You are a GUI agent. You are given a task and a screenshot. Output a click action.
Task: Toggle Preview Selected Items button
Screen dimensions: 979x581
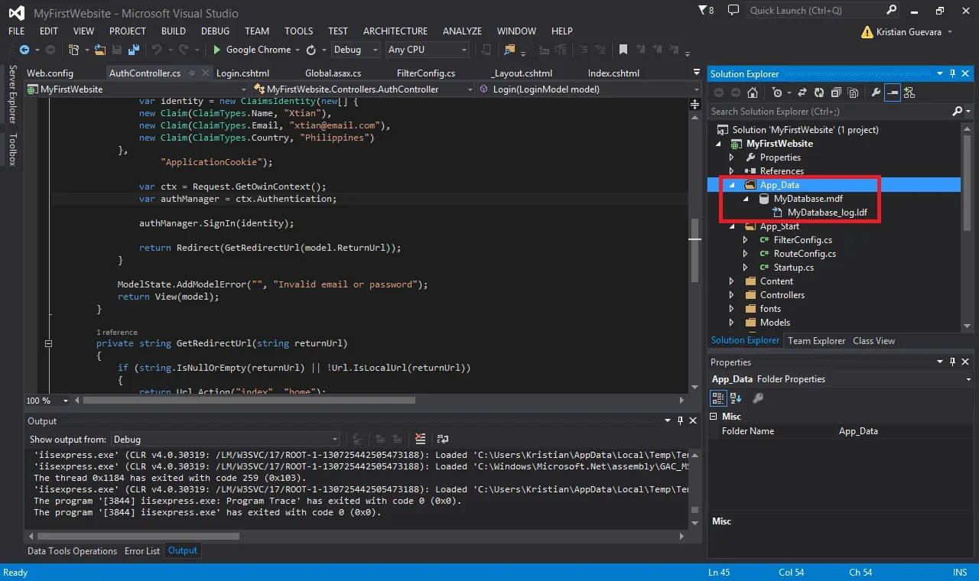pos(893,93)
